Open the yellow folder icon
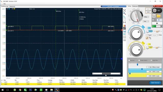This screenshot has height=92, width=163. [x=159, y=16]
